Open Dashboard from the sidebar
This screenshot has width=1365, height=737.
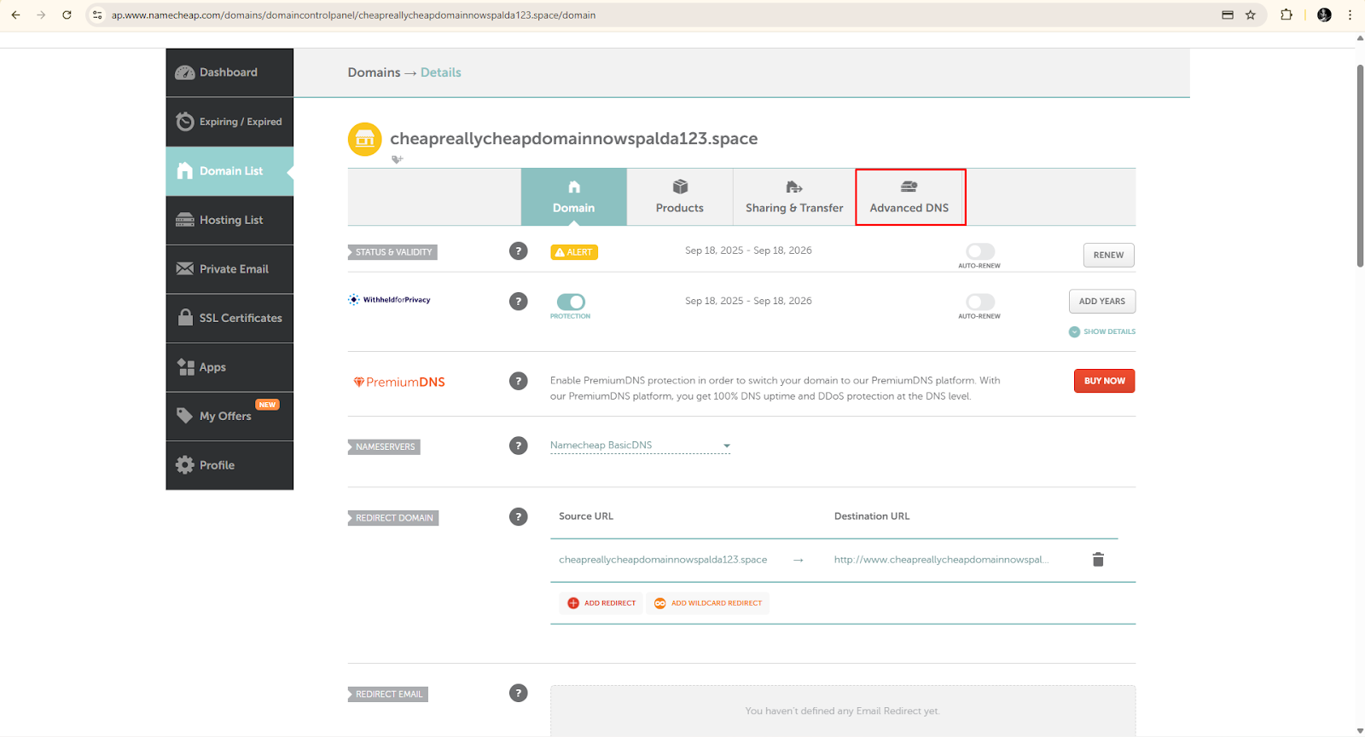point(229,72)
